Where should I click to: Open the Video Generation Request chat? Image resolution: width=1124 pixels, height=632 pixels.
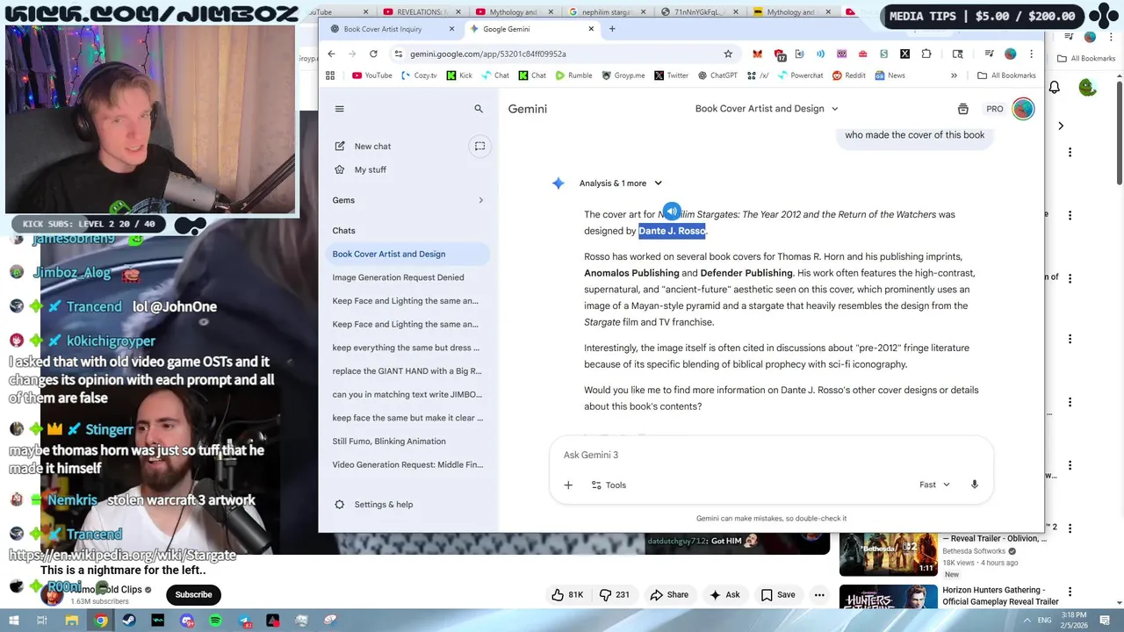[x=407, y=464]
